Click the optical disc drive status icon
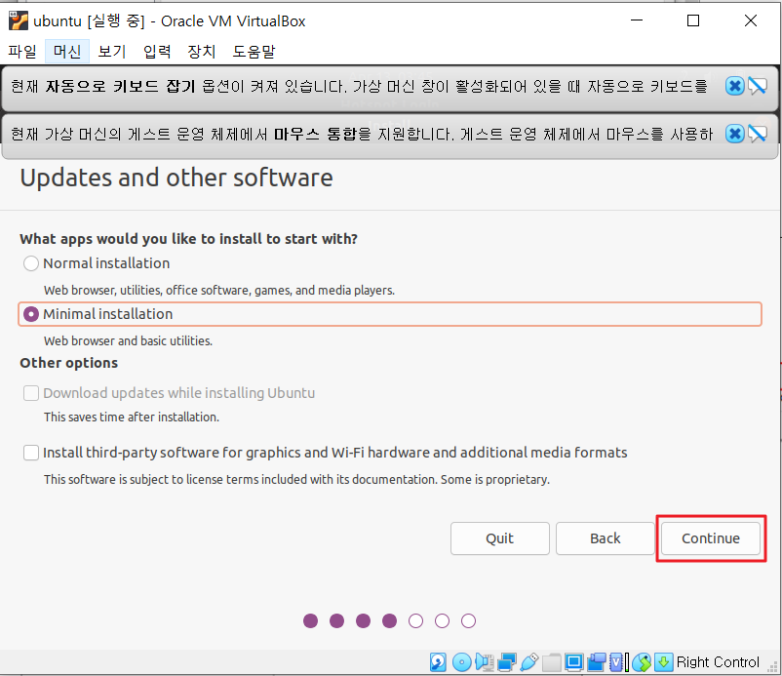 coord(461,662)
